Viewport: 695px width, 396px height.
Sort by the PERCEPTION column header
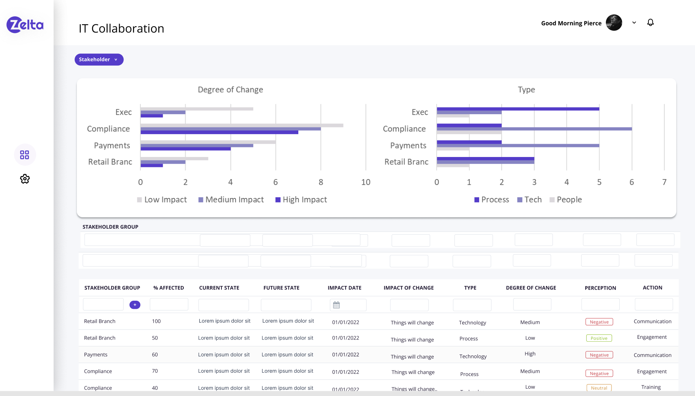pyautogui.click(x=600, y=288)
